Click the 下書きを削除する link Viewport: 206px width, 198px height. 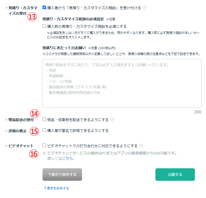(x=56, y=188)
